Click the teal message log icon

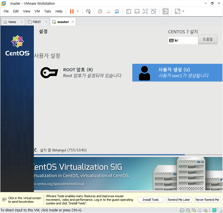point(214,210)
